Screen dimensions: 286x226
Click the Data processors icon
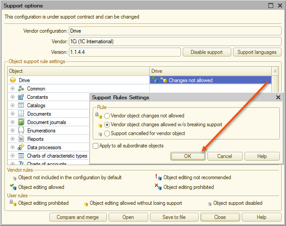tap(21, 147)
